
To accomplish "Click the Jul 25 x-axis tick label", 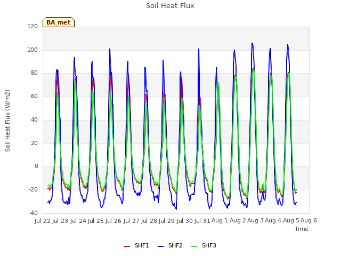I will [97, 221].
